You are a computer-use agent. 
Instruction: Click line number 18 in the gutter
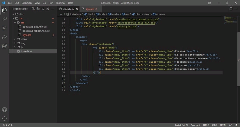[x=64, y=51]
